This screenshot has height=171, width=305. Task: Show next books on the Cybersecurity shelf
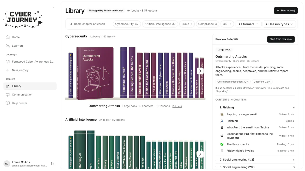click(200, 71)
